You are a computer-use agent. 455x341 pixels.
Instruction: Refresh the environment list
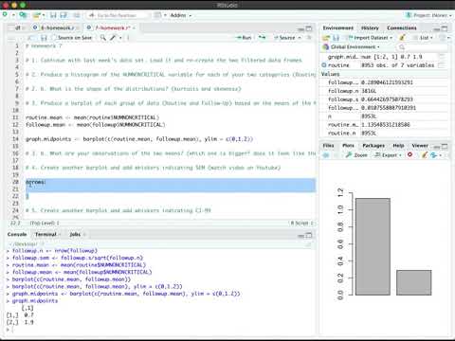pos(443,38)
